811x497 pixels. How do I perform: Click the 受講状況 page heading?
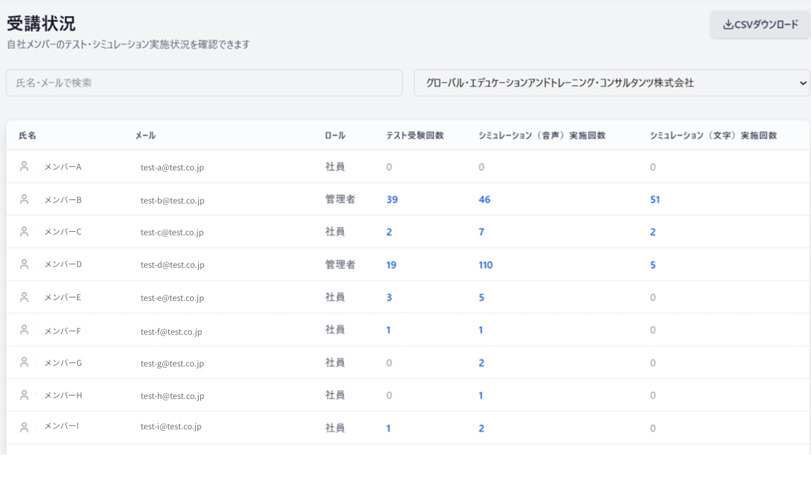tap(41, 23)
